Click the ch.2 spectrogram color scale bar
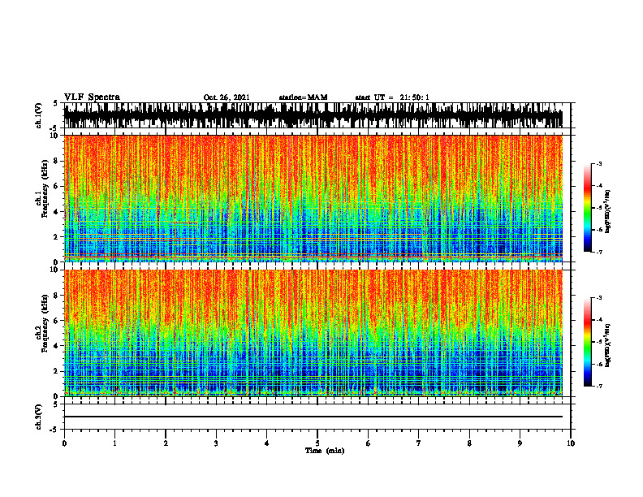Screen dimensions: 643x497 pos(587,342)
